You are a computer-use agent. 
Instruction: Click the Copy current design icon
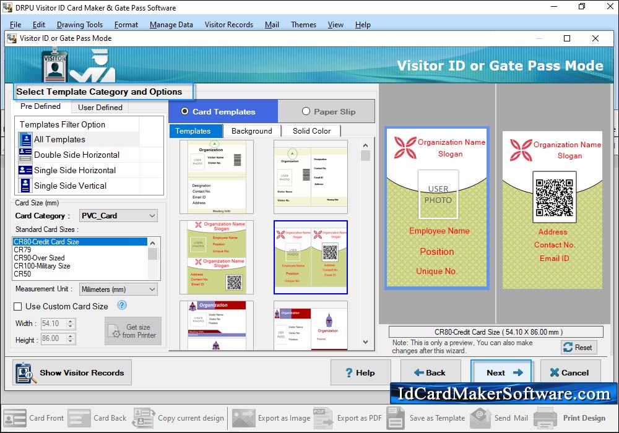pos(144,418)
